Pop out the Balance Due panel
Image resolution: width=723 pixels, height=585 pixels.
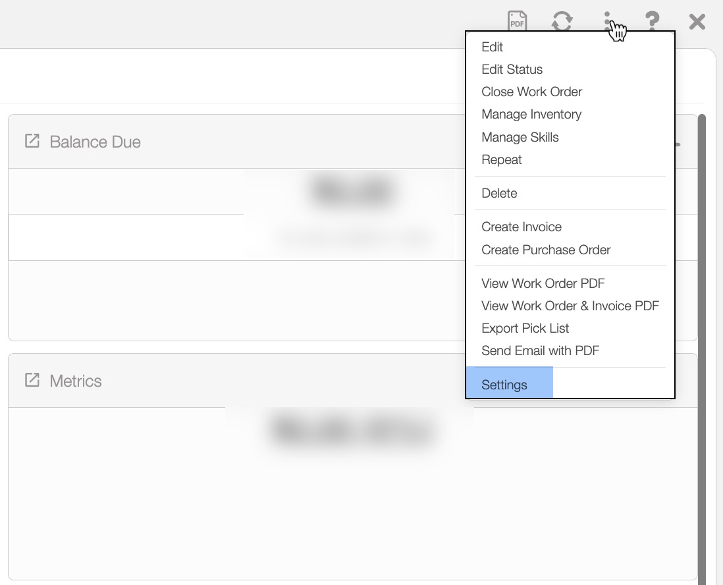pos(32,141)
